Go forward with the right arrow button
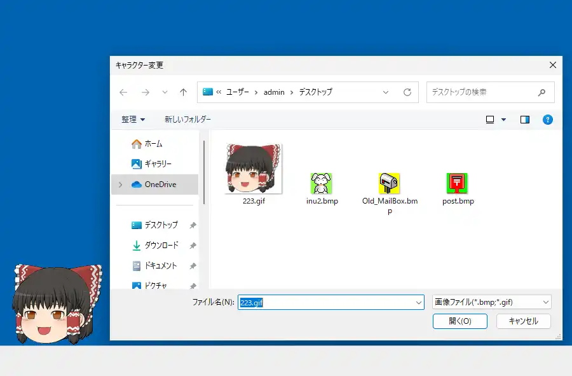The height and width of the screenshot is (376, 572). pos(145,92)
